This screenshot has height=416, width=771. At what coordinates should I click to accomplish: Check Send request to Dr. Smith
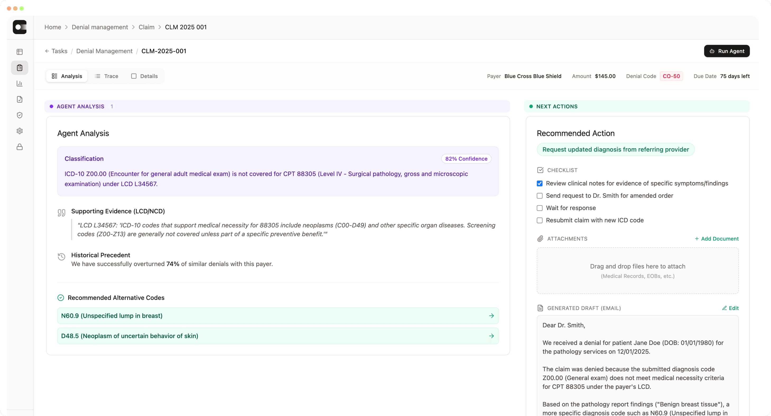pos(540,196)
